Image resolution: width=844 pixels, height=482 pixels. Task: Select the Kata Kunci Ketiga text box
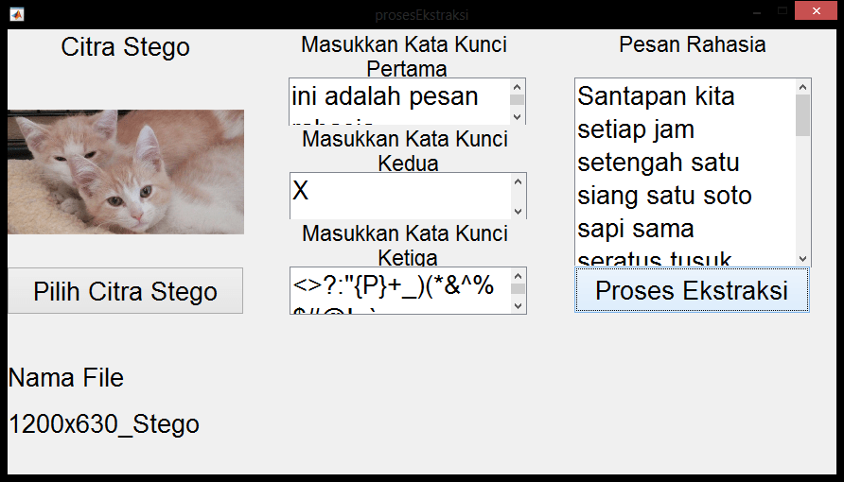(x=398, y=290)
